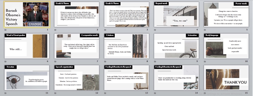The height and width of the screenshot is (96, 253).
Task: Click the animation star icon under slide 3
Action: tap(105, 30)
